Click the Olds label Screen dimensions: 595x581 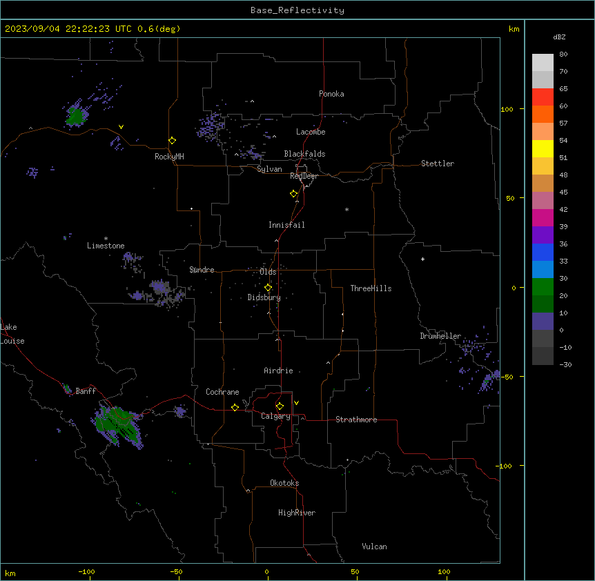coord(268,272)
